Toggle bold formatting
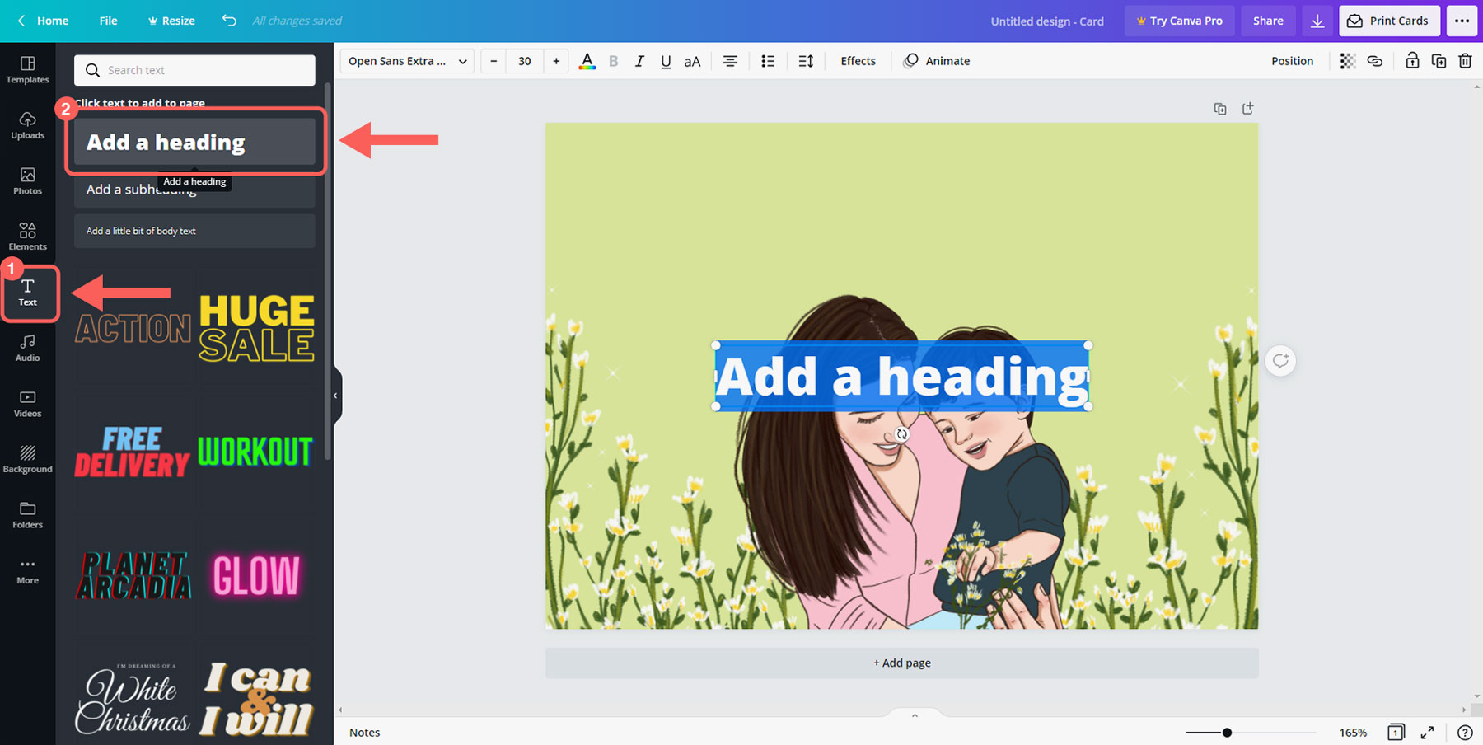 click(613, 61)
